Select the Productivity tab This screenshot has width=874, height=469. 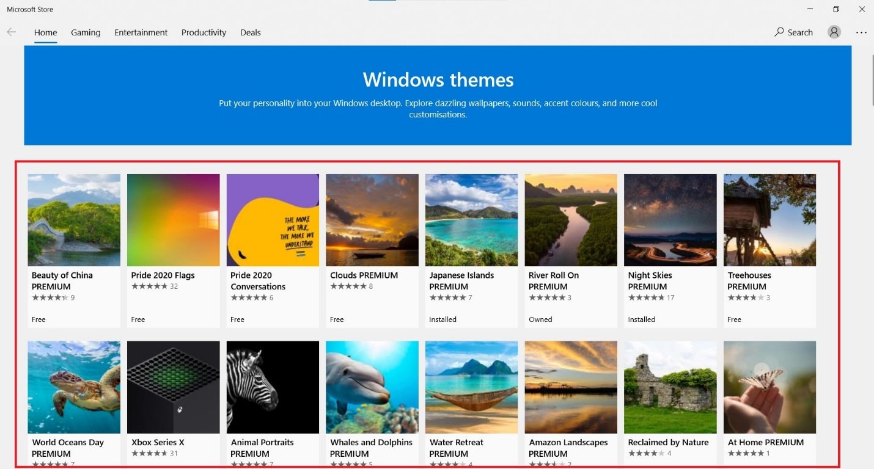point(204,32)
